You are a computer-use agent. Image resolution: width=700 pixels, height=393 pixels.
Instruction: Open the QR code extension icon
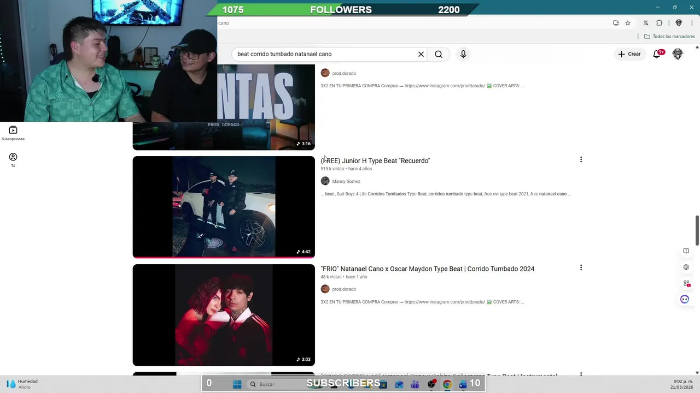click(x=646, y=23)
